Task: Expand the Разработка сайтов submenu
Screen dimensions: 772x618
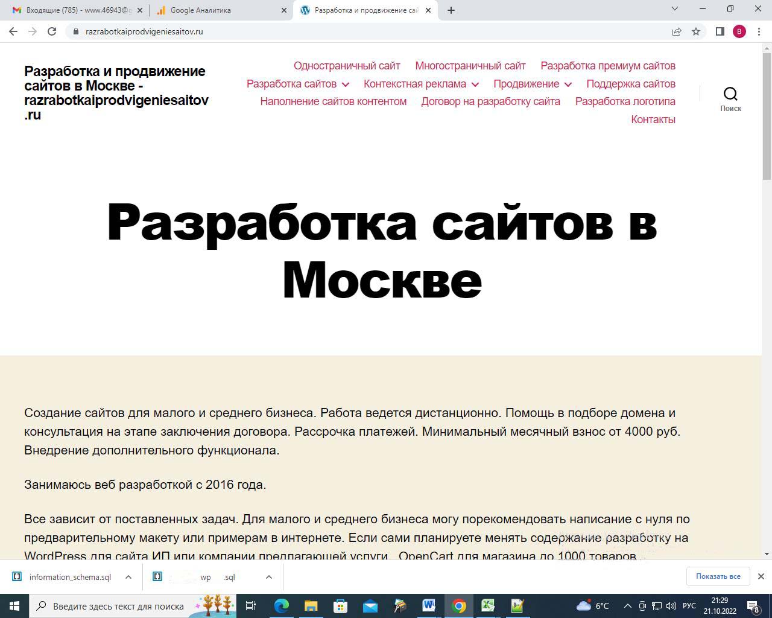Action: (x=345, y=84)
